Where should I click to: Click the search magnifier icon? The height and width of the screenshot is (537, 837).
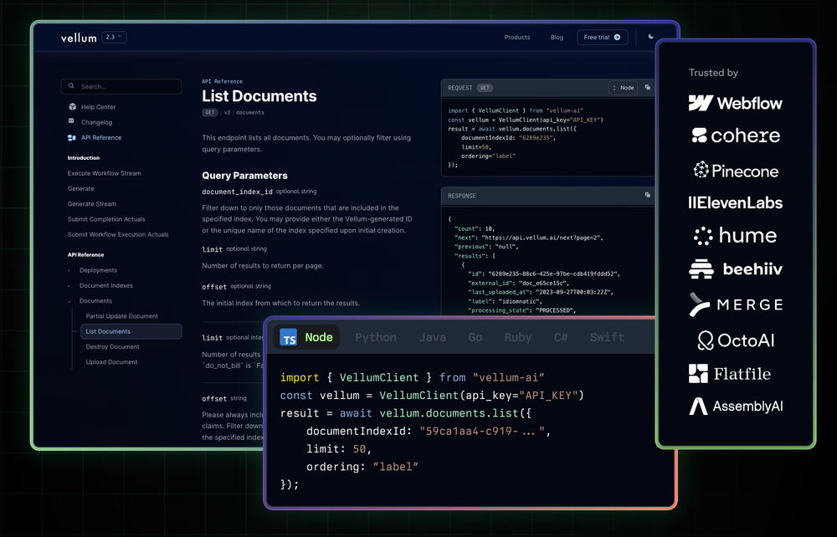tap(71, 86)
